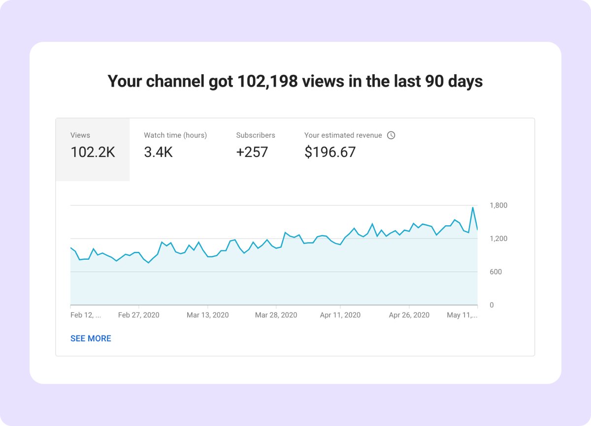The image size is (591, 426).
Task: Click the Mar 13, 2020 date label
Action: point(208,315)
